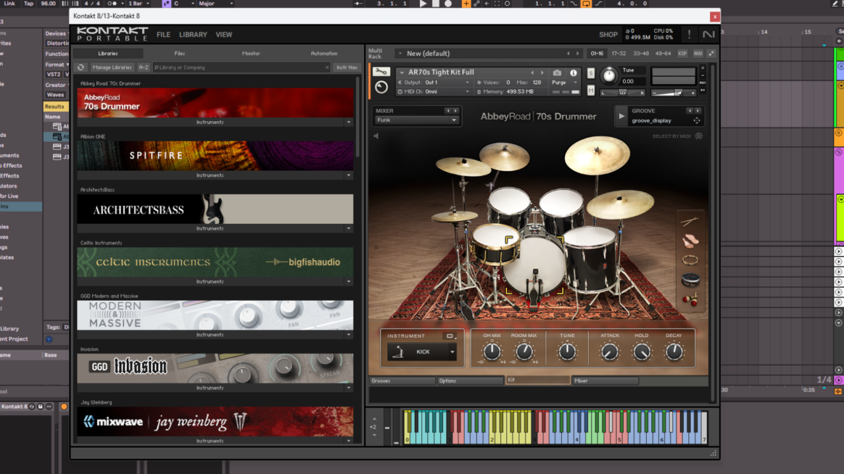Viewport: 844px width, 474px height.
Task: Click the Native Instruments NI logo
Action: tap(708, 34)
